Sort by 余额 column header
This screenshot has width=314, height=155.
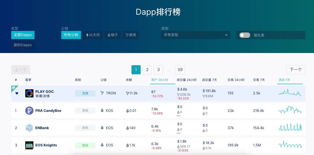coord(129,80)
